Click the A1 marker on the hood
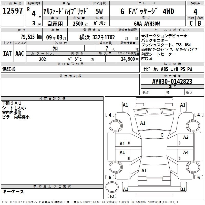This screenshot has height=205, width=205. (x=143, y=123)
